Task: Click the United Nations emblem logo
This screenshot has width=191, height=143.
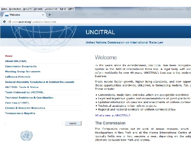Action: pyautogui.click(x=27, y=136)
